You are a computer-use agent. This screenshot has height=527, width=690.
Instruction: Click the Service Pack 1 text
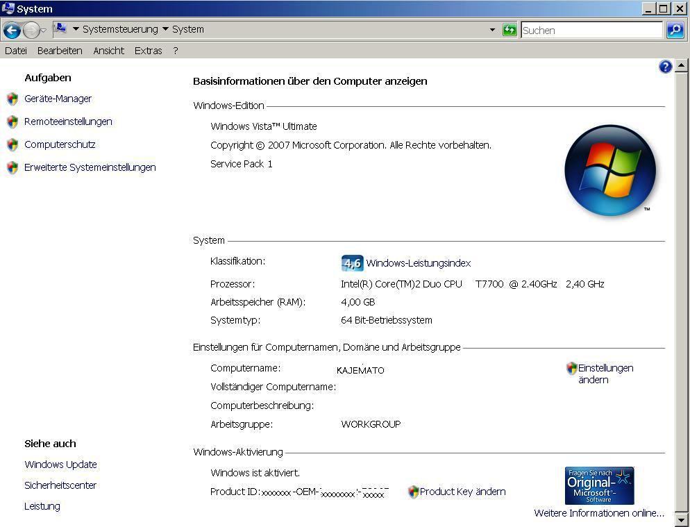click(x=241, y=164)
